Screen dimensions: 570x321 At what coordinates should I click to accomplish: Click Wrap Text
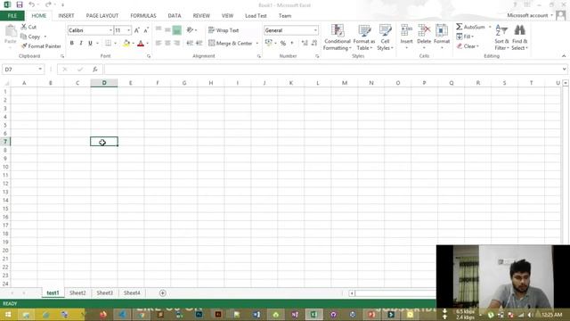224,30
